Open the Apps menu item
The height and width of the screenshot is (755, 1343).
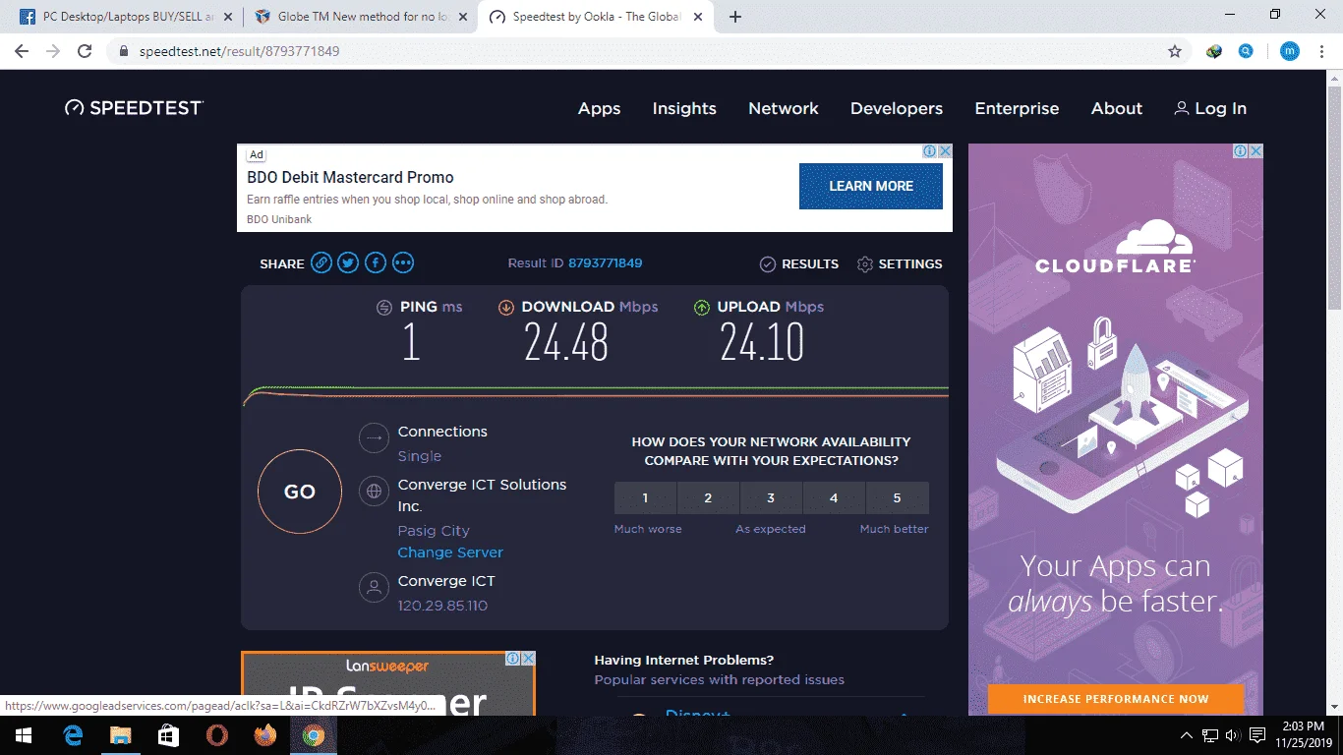[600, 108]
